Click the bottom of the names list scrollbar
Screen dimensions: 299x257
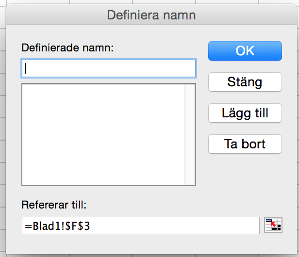pos(190,181)
